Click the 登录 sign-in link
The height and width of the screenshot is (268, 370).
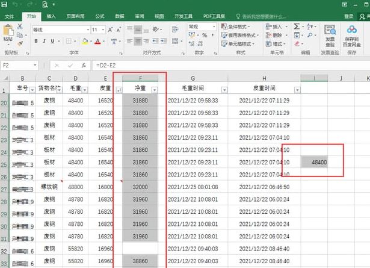(x=349, y=16)
